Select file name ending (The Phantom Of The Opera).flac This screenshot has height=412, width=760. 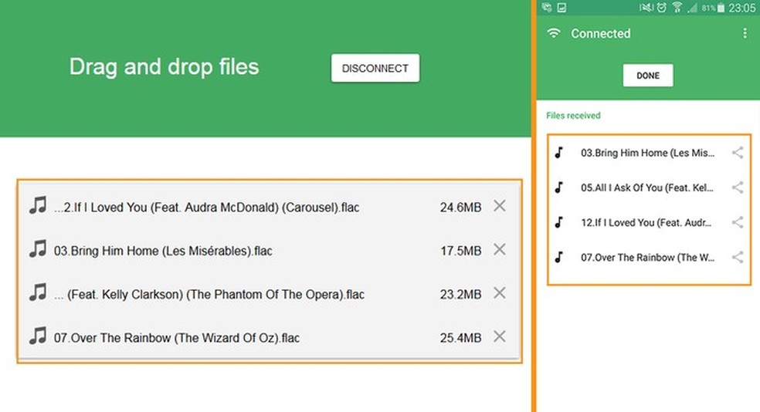coord(209,295)
